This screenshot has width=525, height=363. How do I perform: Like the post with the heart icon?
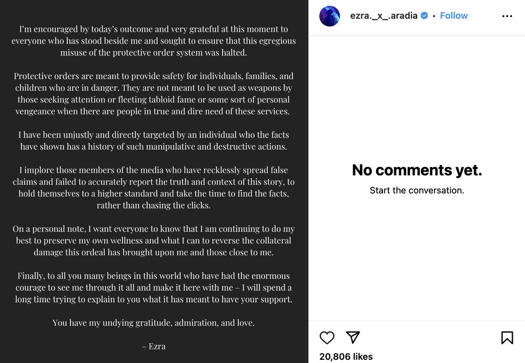point(327,337)
